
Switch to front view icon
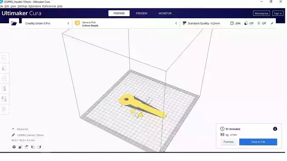tap(20, 147)
